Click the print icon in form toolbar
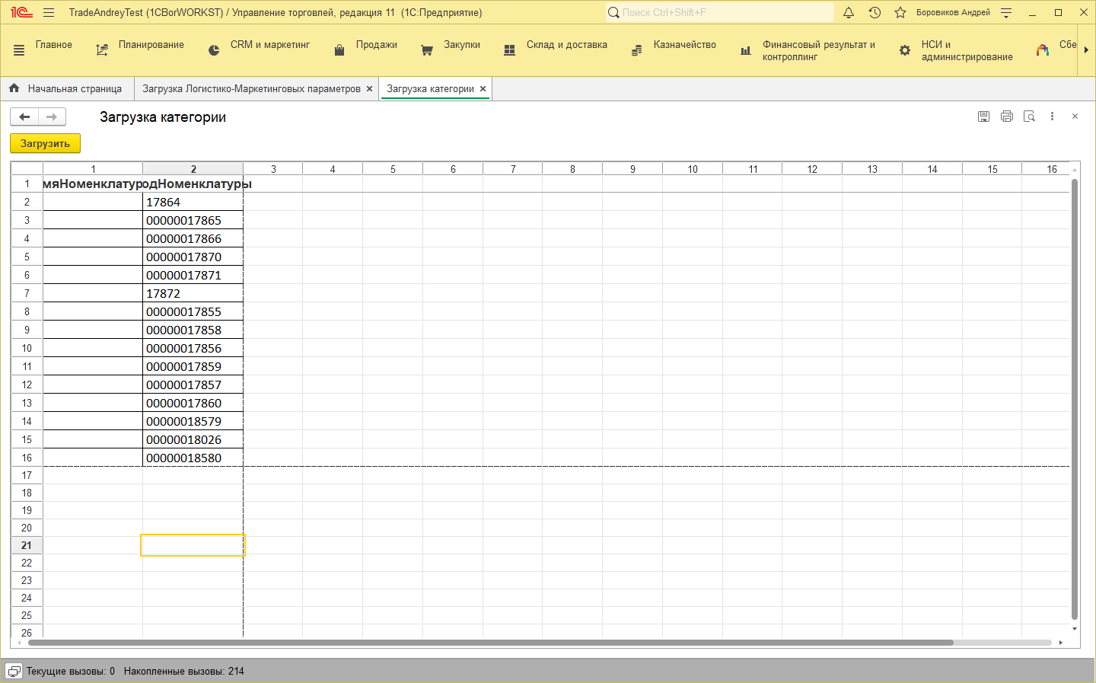The image size is (1096, 683). click(1006, 116)
